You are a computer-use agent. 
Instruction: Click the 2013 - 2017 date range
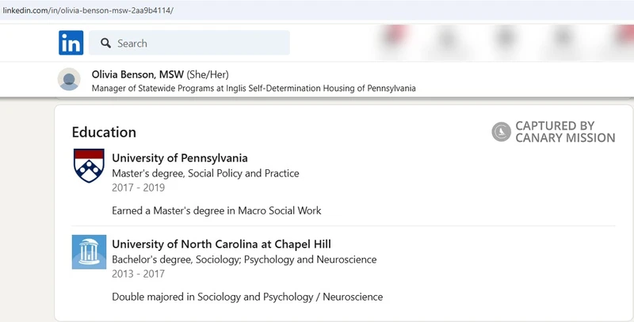coord(139,275)
